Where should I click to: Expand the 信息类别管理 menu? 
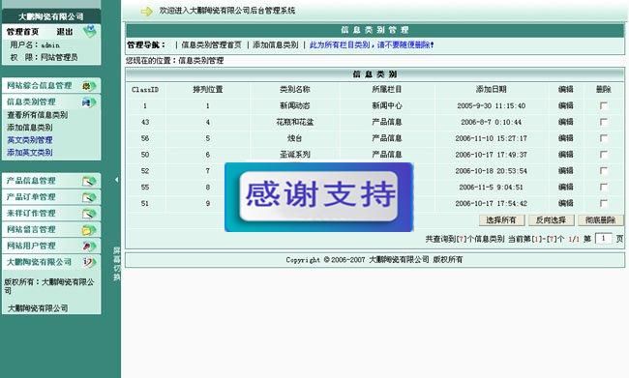click(31, 102)
